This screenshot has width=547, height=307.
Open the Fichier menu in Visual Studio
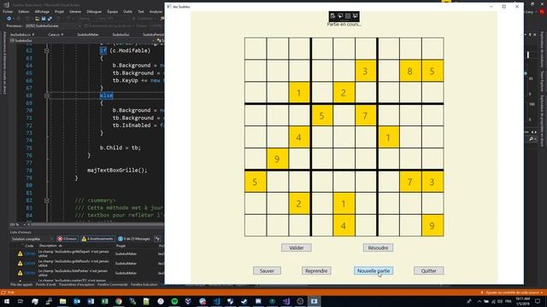[x=8, y=11]
